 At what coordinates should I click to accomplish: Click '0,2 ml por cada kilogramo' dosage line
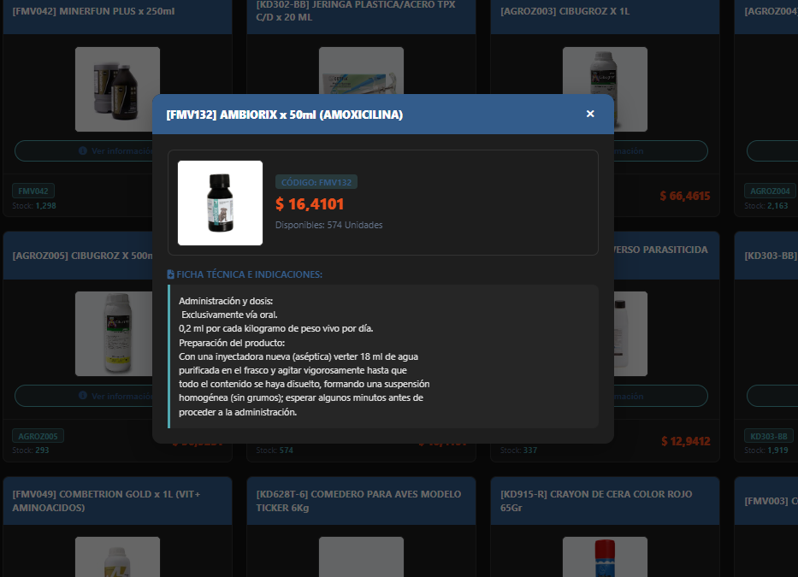[x=276, y=328]
